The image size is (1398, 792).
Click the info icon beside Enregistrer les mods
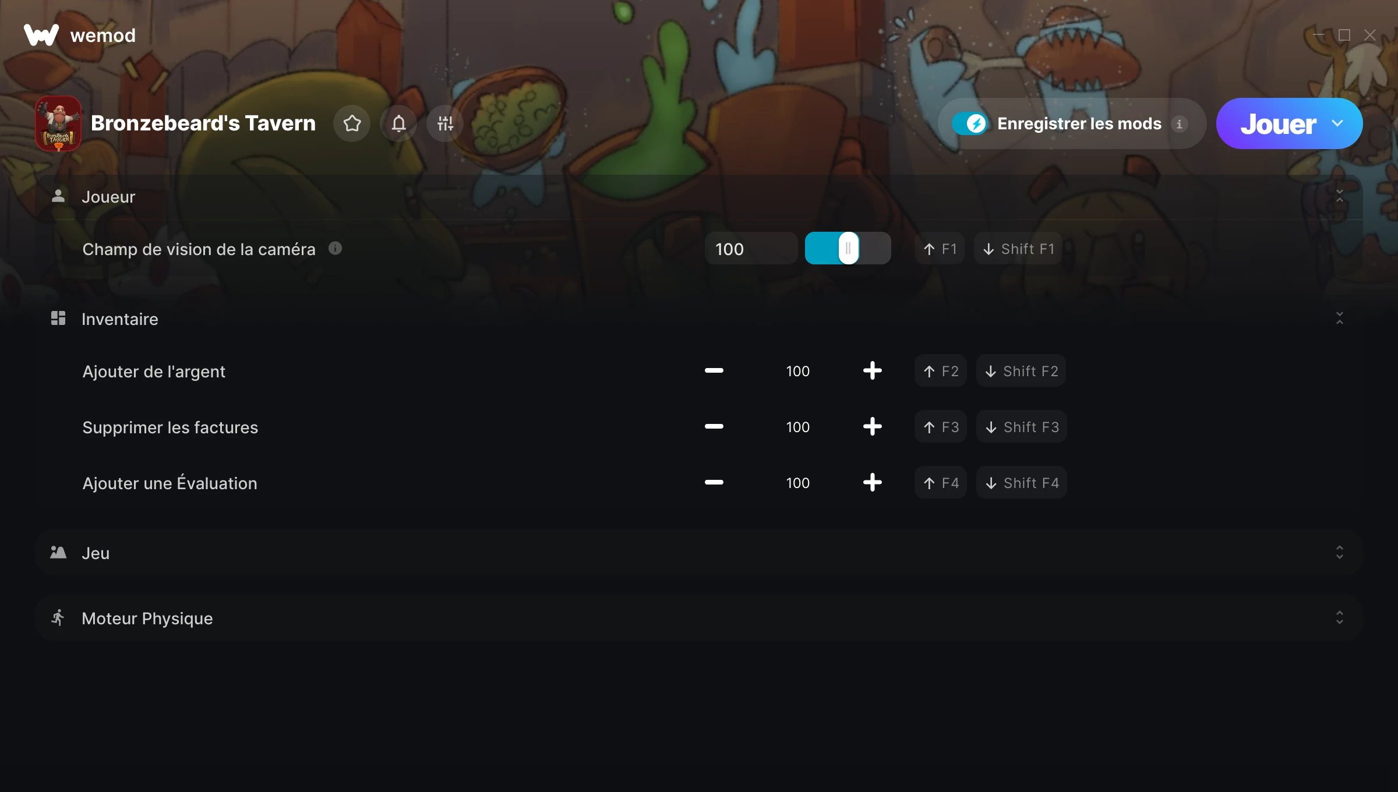pos(1180,124)
